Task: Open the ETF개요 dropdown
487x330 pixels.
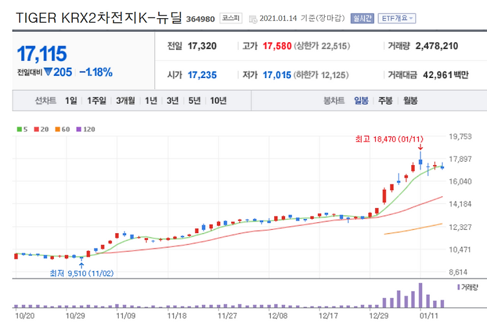Action: pos(397,18)
